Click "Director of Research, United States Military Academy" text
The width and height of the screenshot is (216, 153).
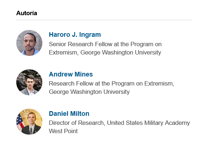point(119,123)
